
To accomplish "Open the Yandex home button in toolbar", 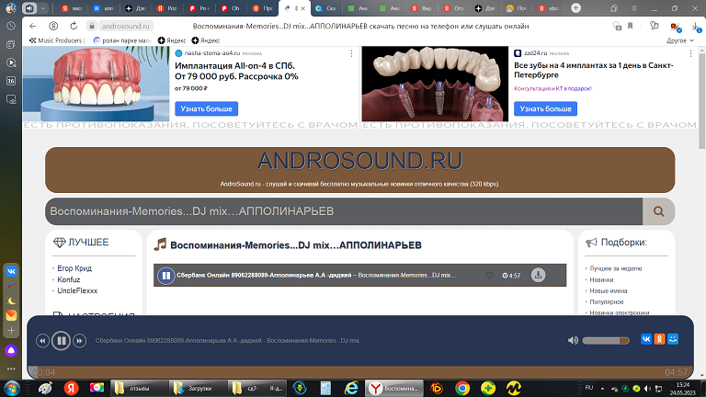I will [x=53, y=26].
